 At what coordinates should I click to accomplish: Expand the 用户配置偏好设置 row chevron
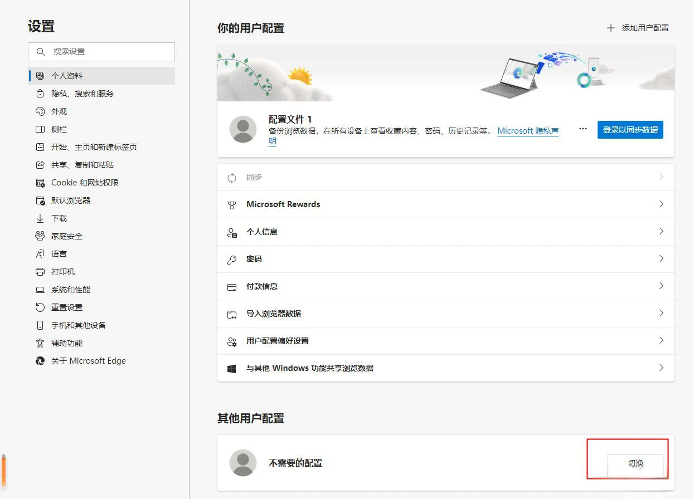point(662,340)
